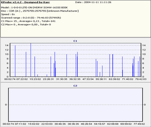Click the 47:33:54 time label under C1 chart
Viewport: 151px width, 127px height.
pyautogui.click(x=88, y=79)
